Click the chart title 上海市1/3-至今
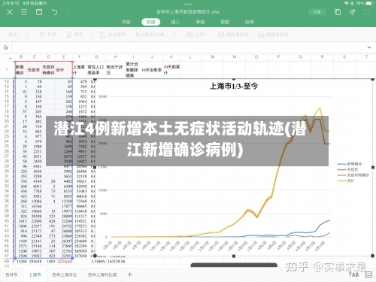376x282 pixels. [x=234, y=86]
